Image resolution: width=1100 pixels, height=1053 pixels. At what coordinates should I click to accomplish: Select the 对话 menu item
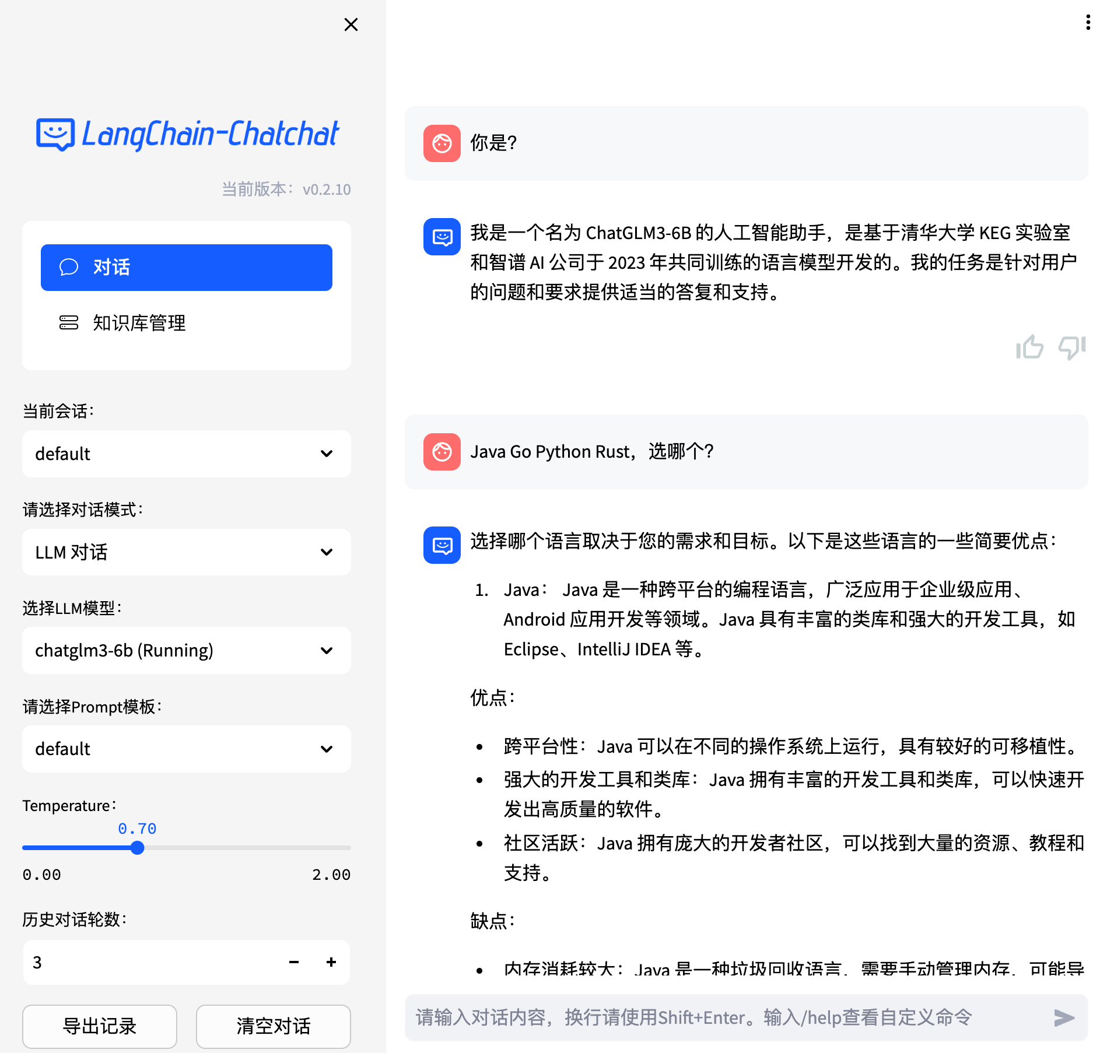tap(186, 268)
